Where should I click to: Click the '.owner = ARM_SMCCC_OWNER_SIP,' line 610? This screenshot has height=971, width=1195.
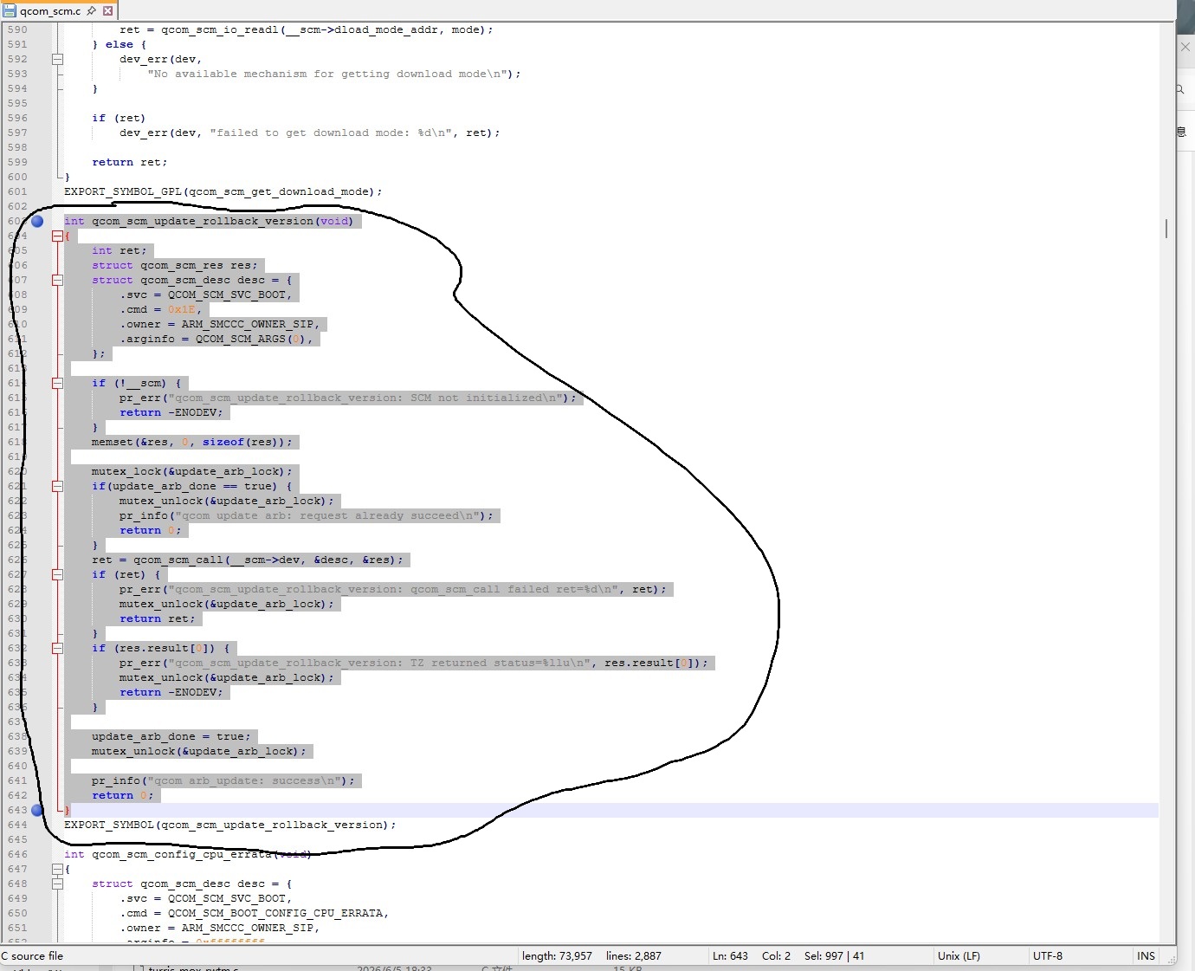tap(219, 324)
